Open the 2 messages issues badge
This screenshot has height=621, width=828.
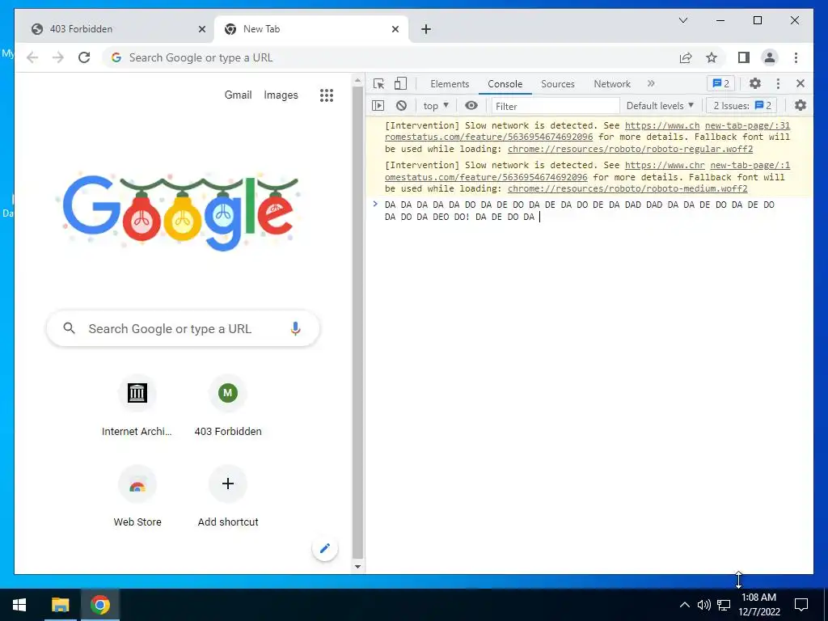720,83
